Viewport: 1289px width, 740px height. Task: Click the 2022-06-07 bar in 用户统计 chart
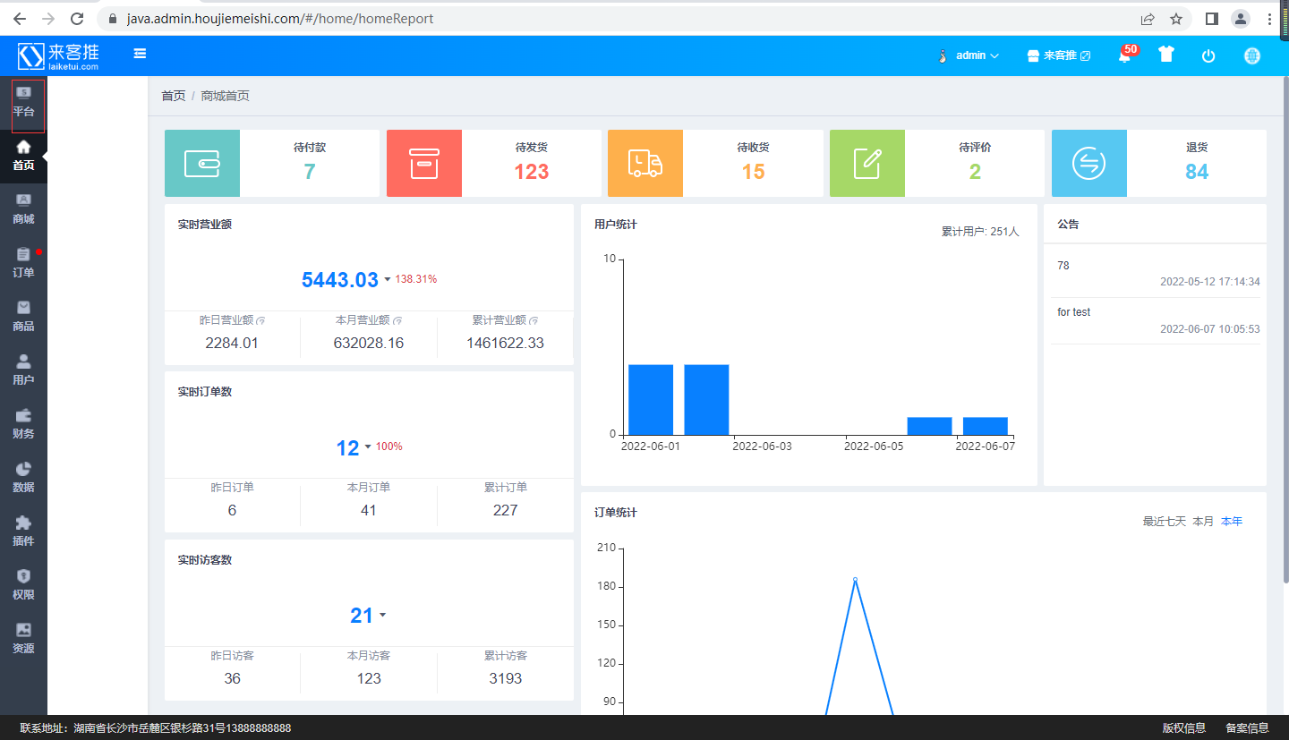(986, 426)
